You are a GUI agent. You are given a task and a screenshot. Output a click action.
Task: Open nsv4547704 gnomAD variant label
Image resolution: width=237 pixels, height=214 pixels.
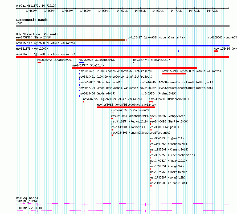(108, 88)
